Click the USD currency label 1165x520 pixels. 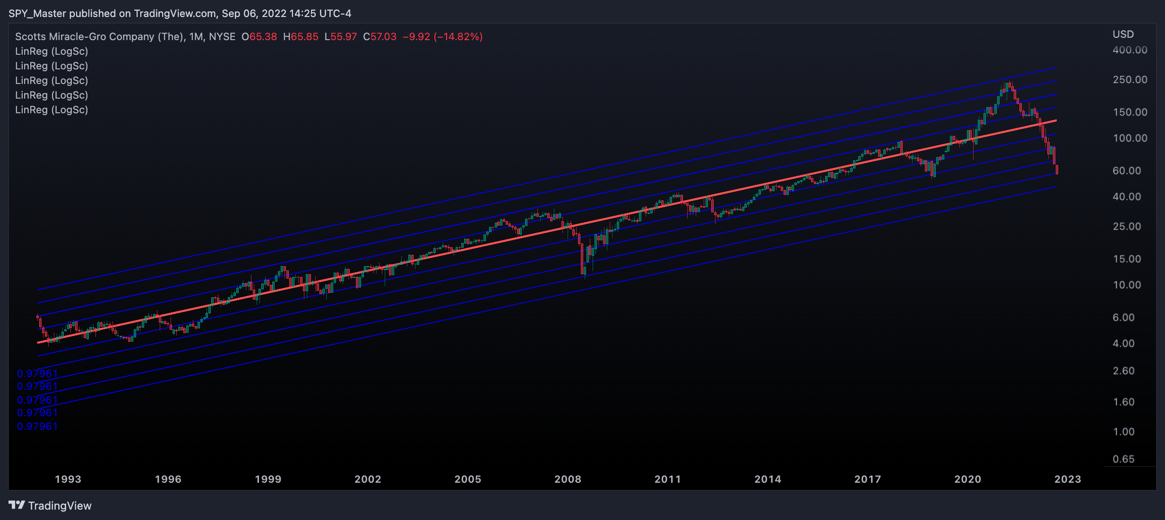[1123, 34]
